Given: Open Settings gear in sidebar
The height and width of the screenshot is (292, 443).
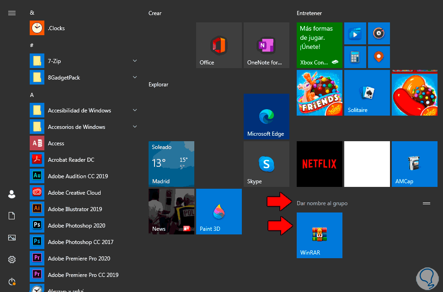Looking at the screenshot, I should tap(12, 260).
